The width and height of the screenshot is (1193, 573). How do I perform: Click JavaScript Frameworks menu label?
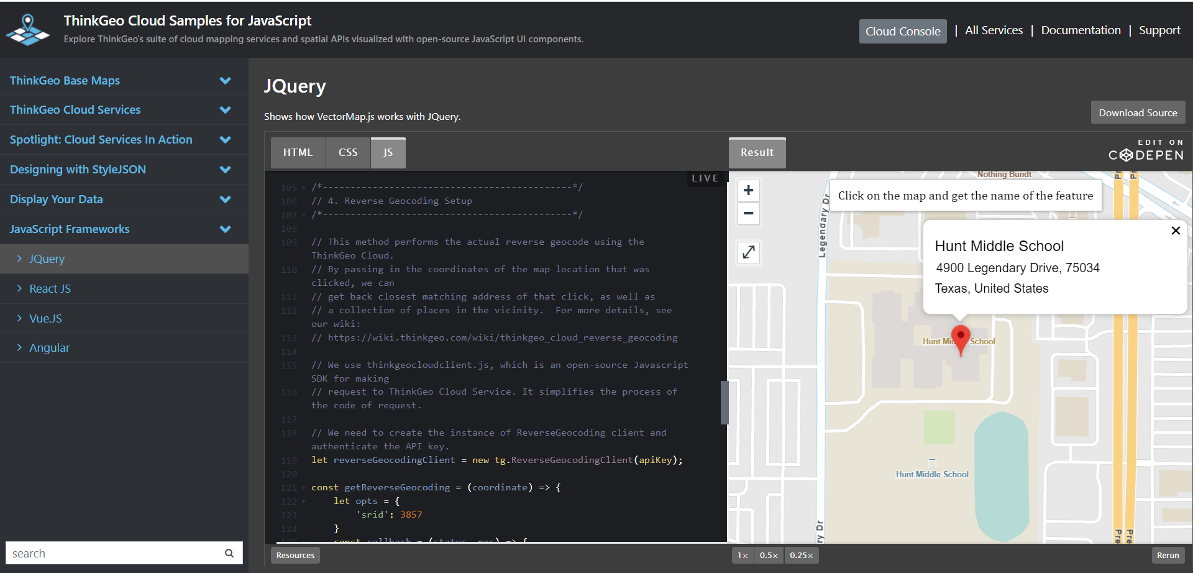(x=70, y=229)
